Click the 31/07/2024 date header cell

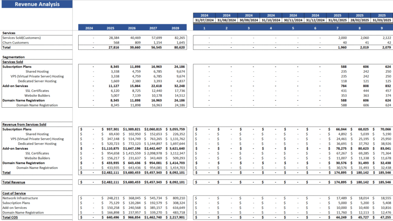coord(204,20)
